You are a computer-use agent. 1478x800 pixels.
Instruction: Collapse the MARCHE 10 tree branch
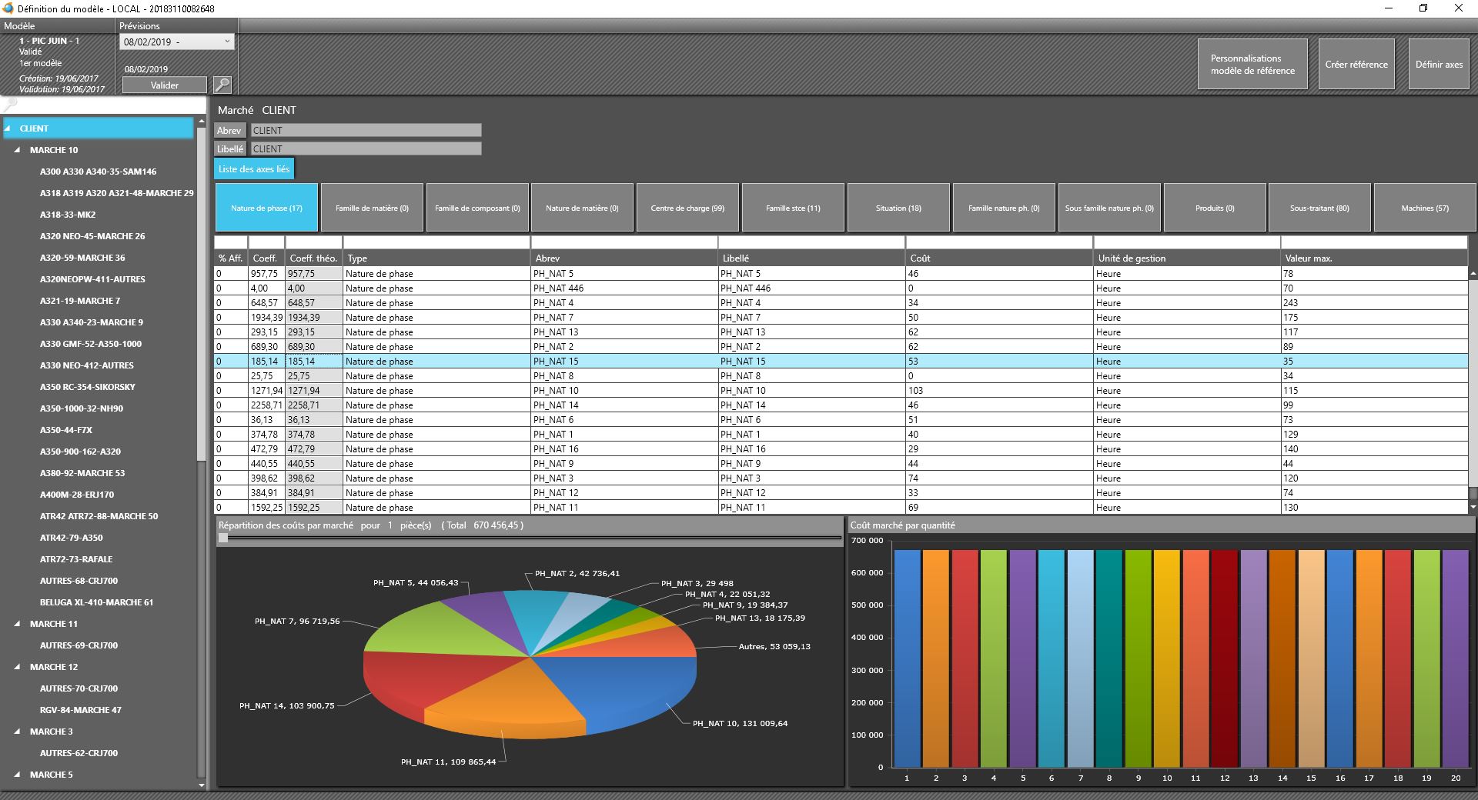pyautogui.click(x=18, y=150)
